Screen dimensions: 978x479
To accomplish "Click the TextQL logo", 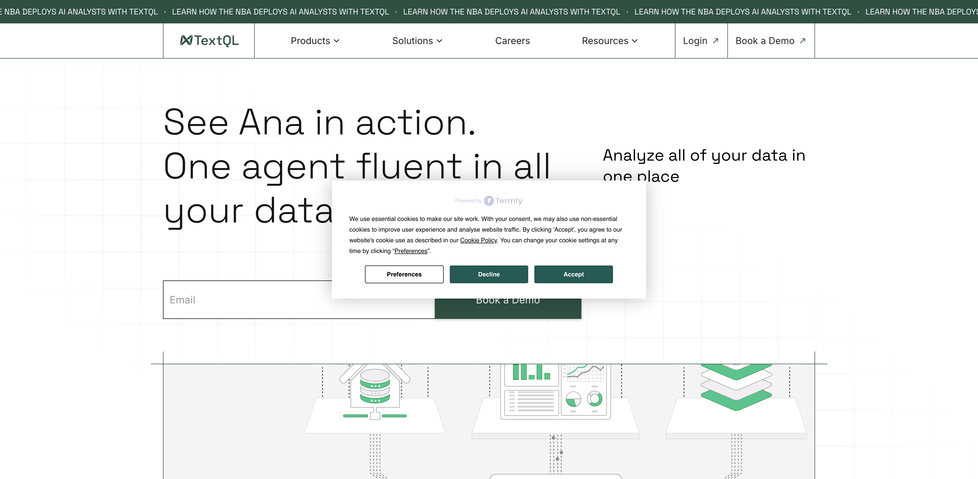I will coord(209,40).
